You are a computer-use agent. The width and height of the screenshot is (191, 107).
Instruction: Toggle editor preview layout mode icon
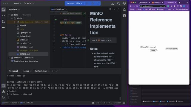click(x=110, y=9)
